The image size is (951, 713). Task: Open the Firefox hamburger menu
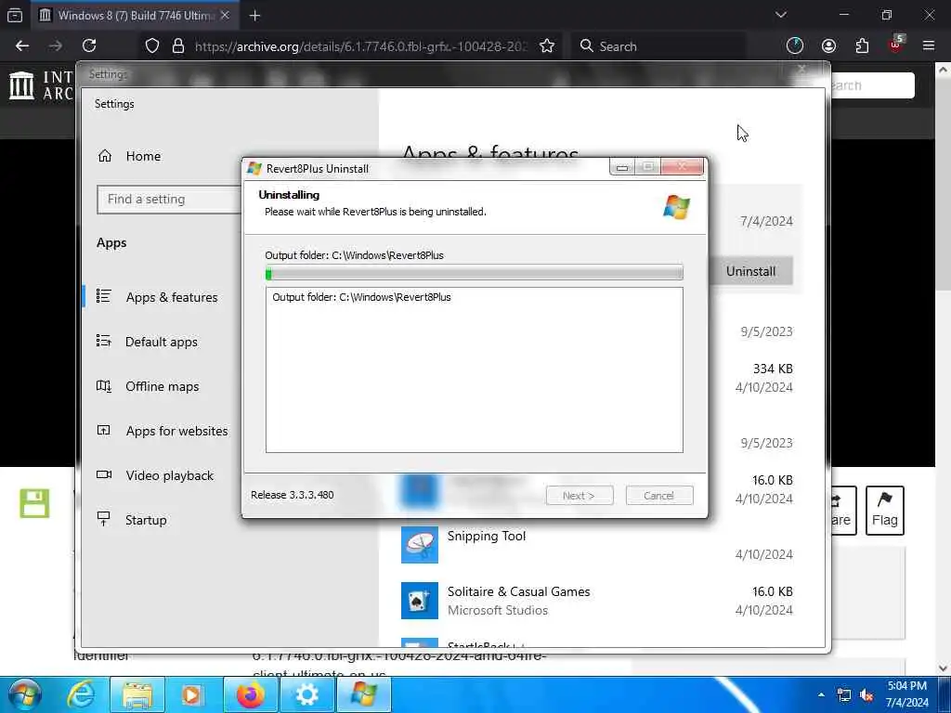point(928,46)
